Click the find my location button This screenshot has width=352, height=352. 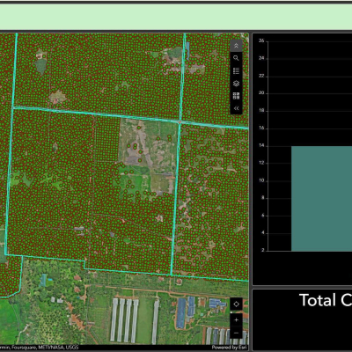pos(237,304)
